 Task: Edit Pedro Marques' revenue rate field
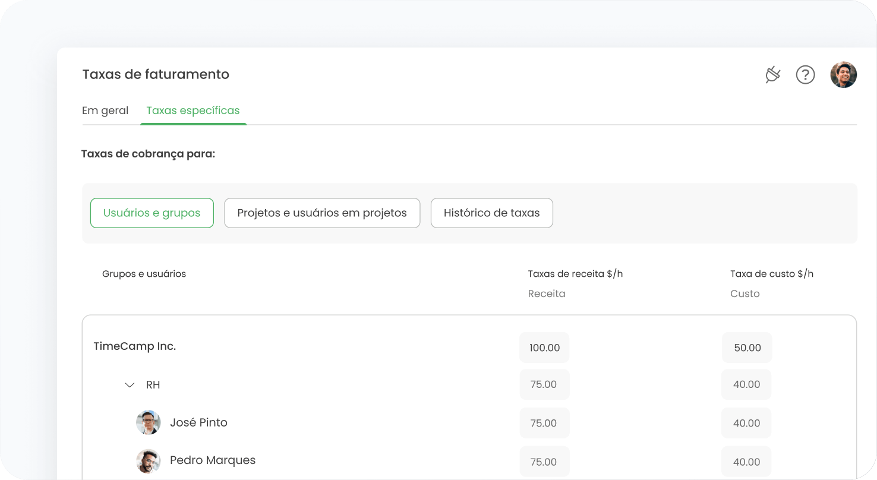click(x=544, y=462)
